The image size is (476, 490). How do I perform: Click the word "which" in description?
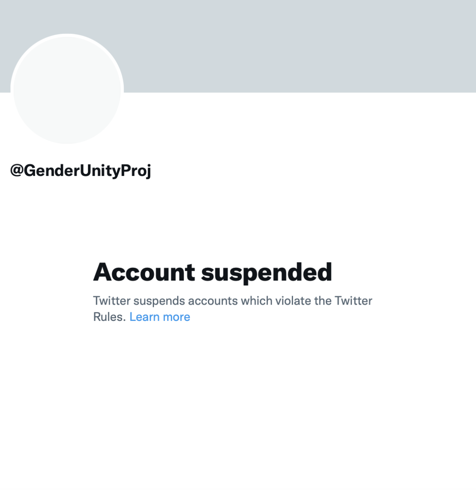point(257,301)
